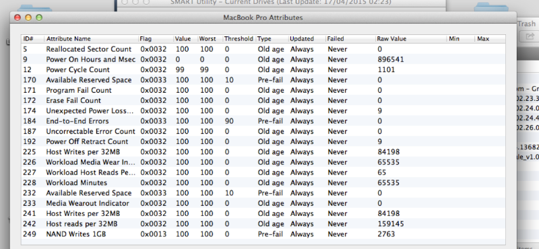The width and height of the screenshot is (539, 249).
Task: Click the Worst column header
Action: [210, 39]
